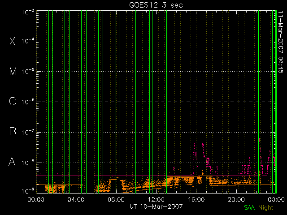This screenshot has width=287, height=215.
Task: Click the 10^-7 y-axis tick label
Action: (x=28, y=132)
